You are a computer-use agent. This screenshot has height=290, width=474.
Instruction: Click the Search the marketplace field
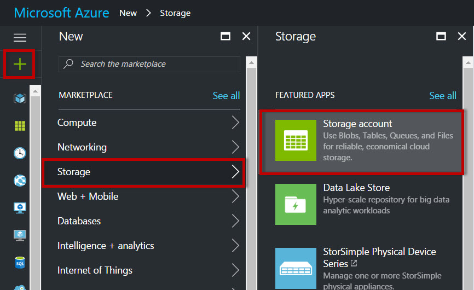pyautogui.click(x=149, y=64)
